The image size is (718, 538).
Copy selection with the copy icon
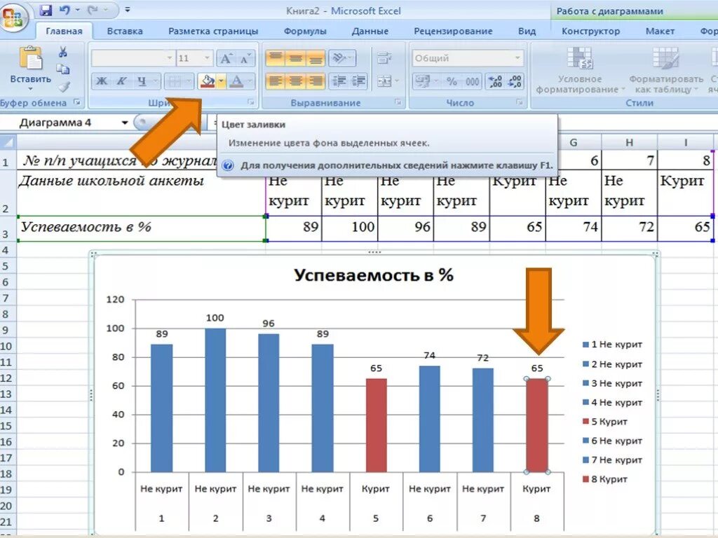62,69
